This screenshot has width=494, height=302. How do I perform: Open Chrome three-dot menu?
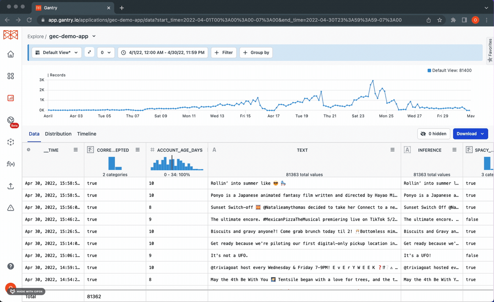[486, 20]
